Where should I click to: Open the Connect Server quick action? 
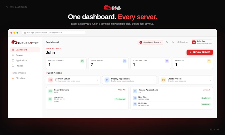73,80
